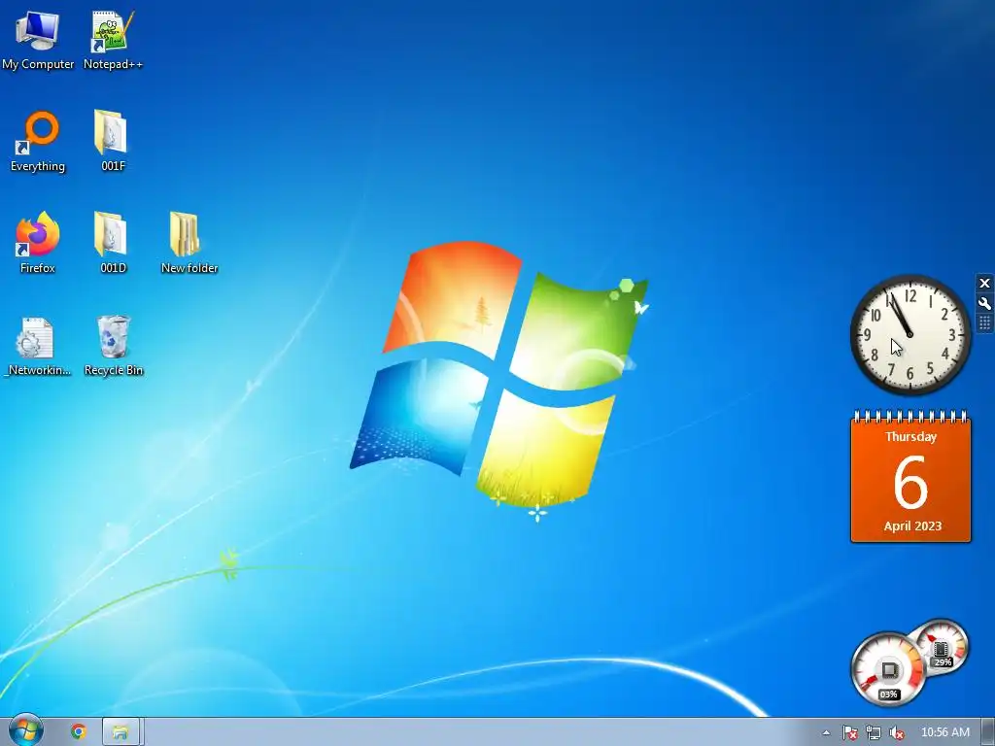Click the Firefox icon label text
The width and height of the screenshot is (995, 746).
[x=38, y=268]
